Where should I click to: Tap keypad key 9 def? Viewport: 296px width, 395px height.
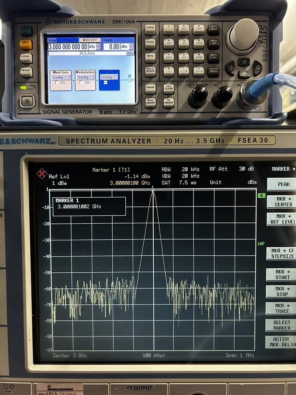[198, 29]
